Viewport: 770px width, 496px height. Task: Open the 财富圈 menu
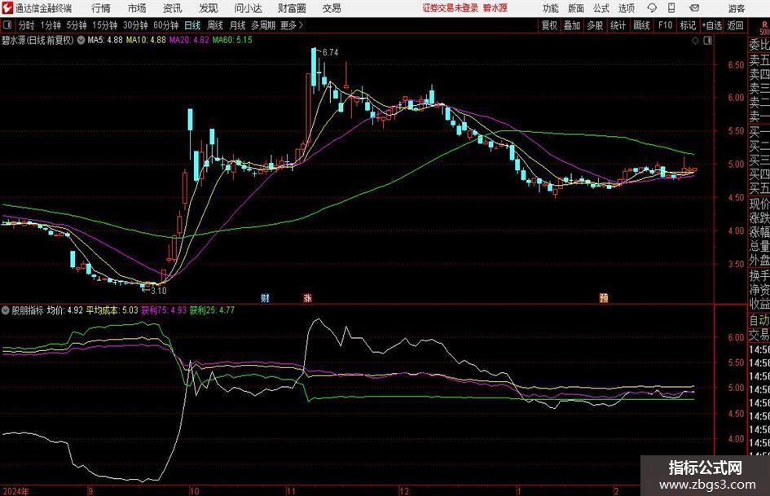(x=292, y=8)
